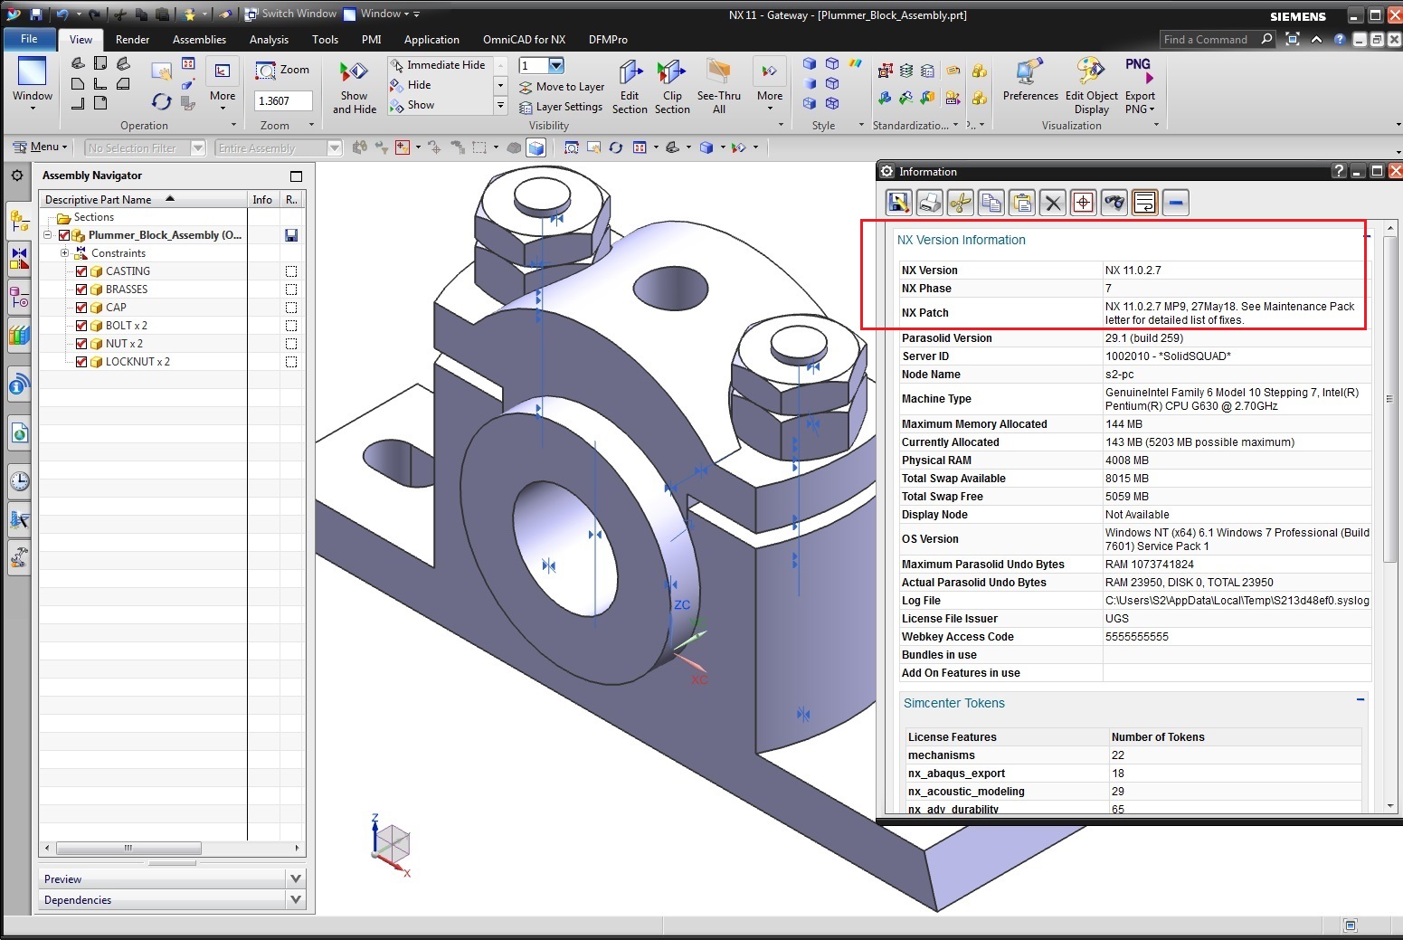Image resolution: width=1403 pixels, height=940 pixels.
Task: Click the Information window vertical scrollbar
Action: coord(1390,398)
